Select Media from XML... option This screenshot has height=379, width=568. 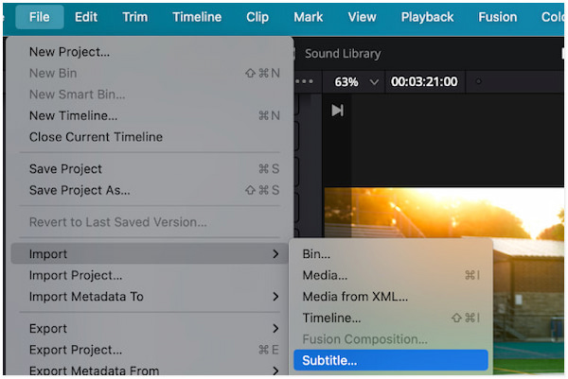pos(355,297)
